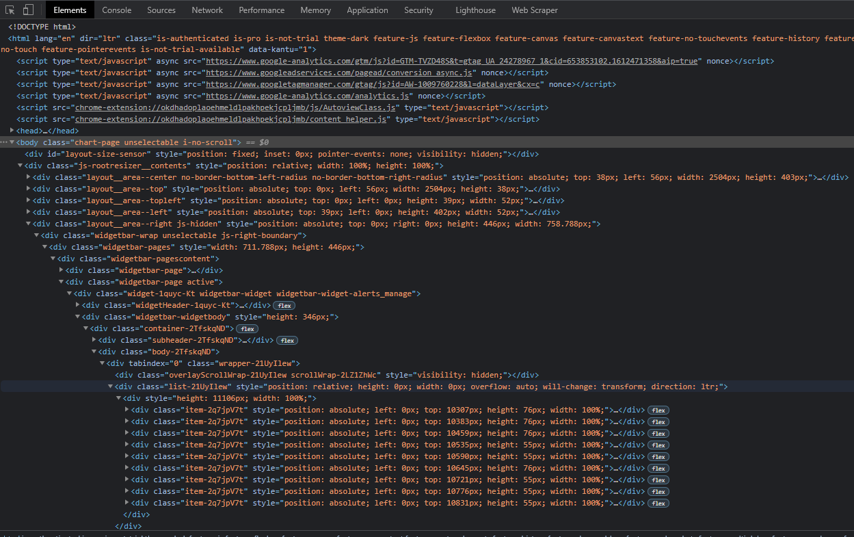Switch to the Console tab
Image resolution: width=854 pixels, height=537 pixels.
point(117,10)
